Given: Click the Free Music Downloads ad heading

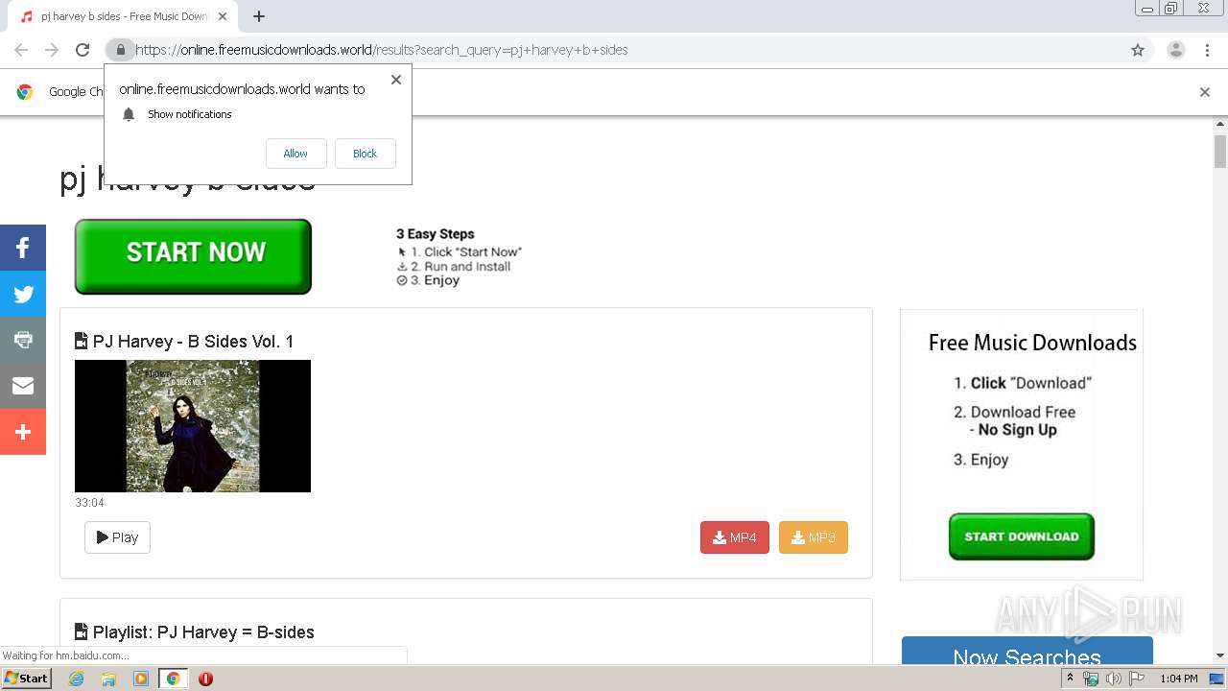Looking at the screenshot, I should pyautogui.click(x=1032, y=343).
